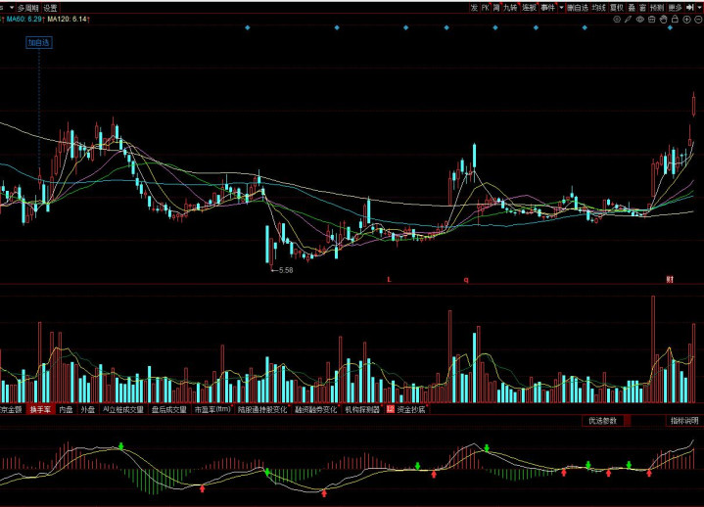Click the 5.58 low price marker
The image size is (704, 507).
[284, 269]
